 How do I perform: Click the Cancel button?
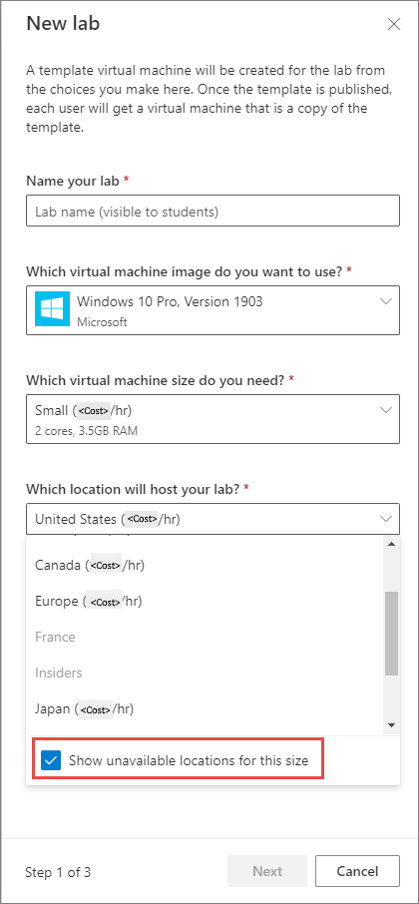click(357, 871)
